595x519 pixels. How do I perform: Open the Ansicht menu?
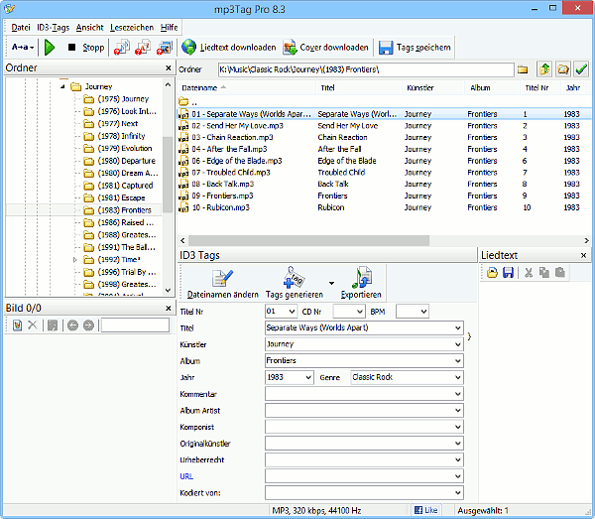point(89,28)
